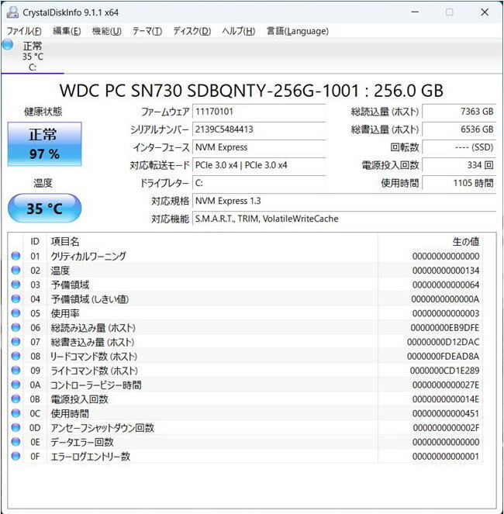Click raw value 000000000014E
504x514 pixels.
446,399
